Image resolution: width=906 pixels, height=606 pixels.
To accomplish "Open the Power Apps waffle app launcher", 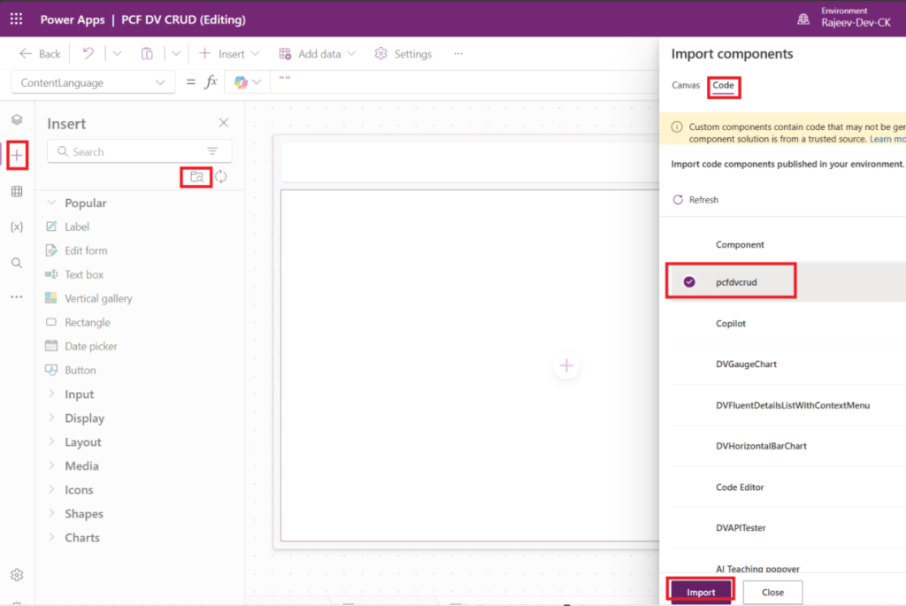I will (17, 19).
